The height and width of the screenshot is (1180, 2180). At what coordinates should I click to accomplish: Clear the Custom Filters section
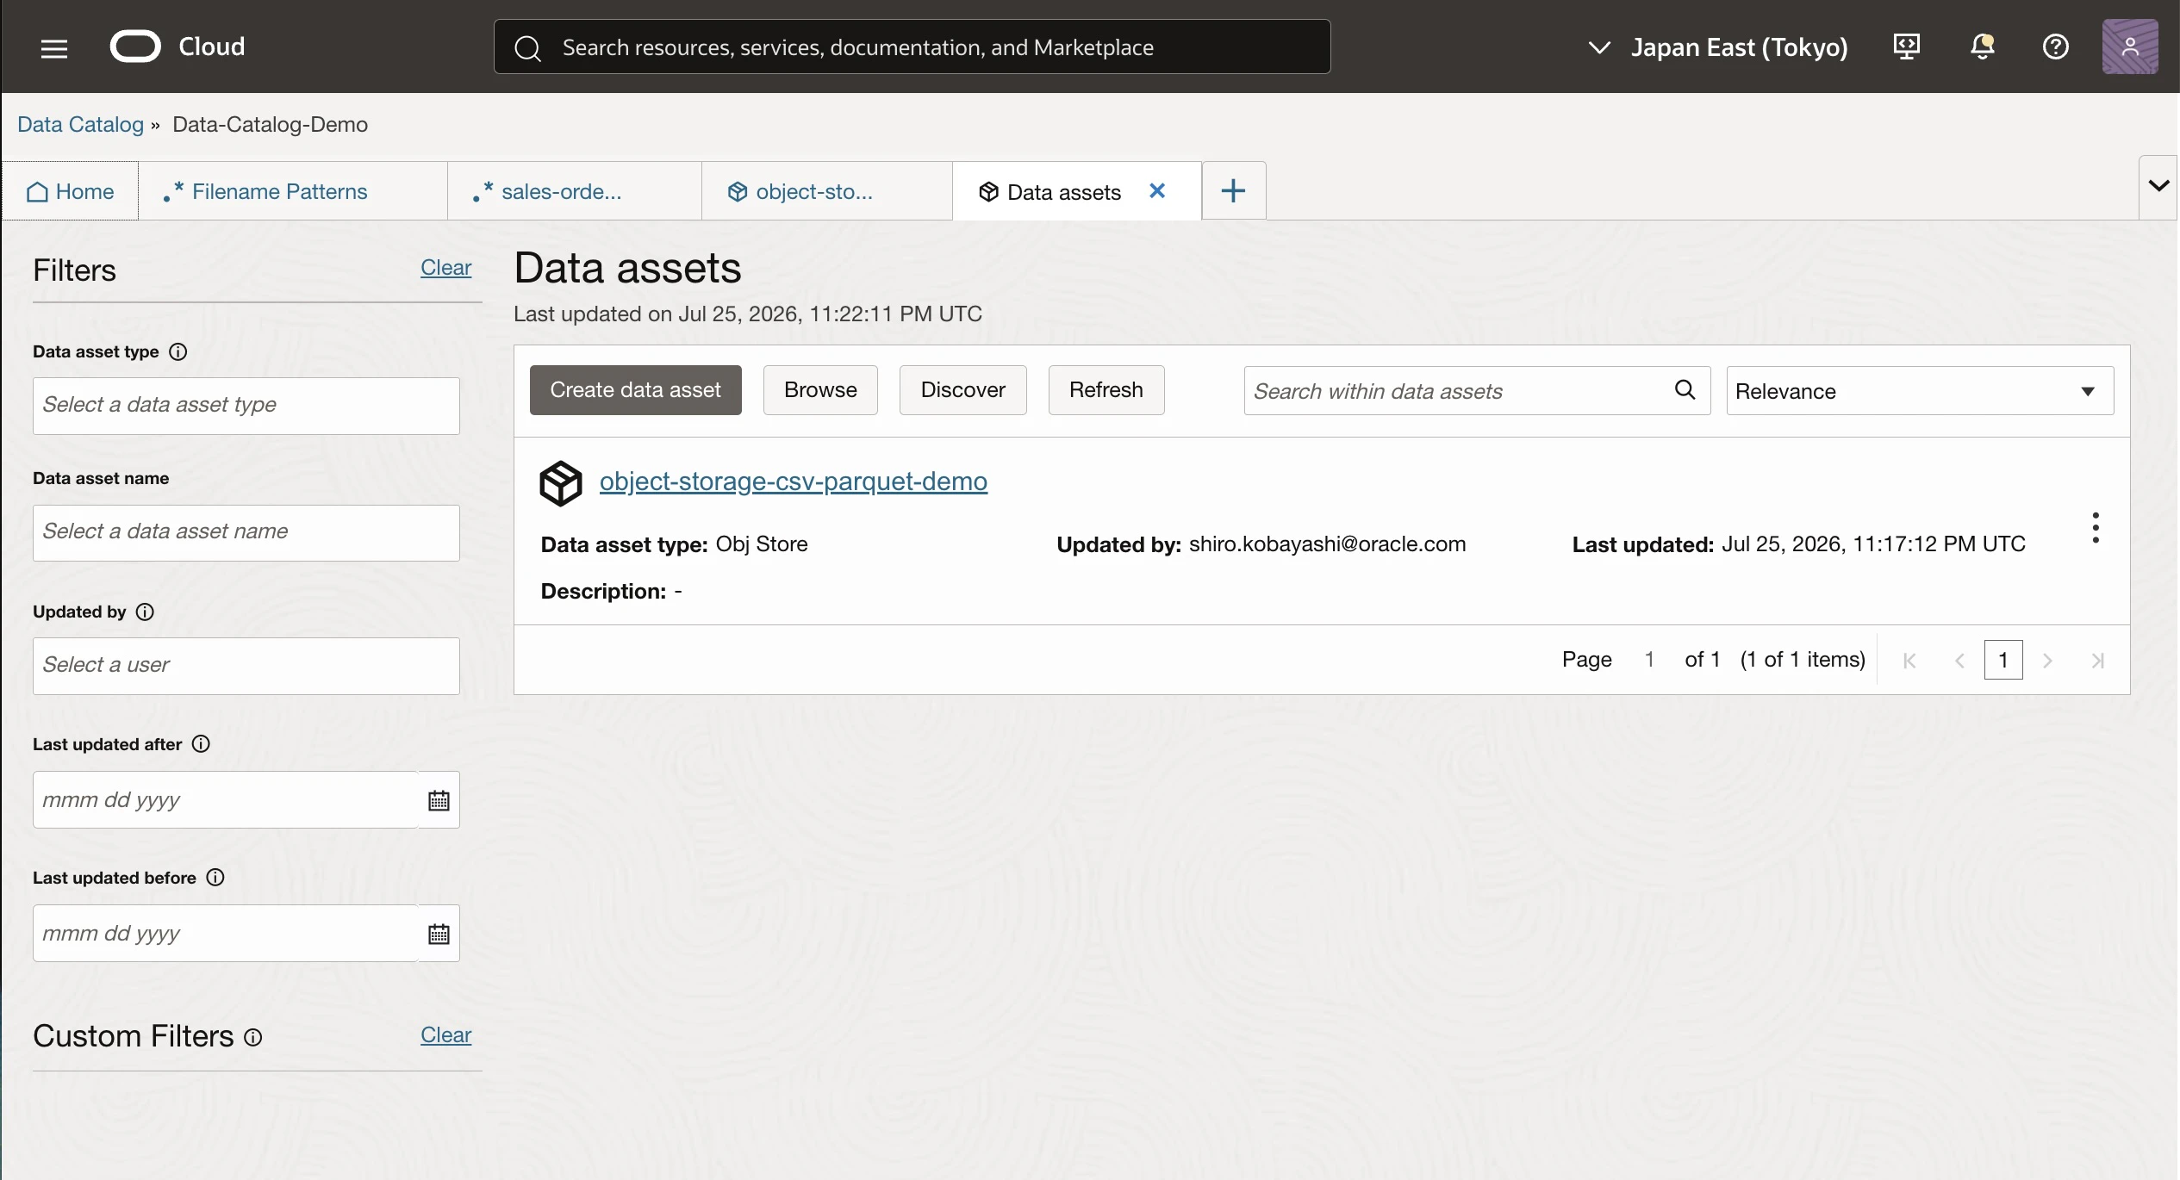[x=445, y=1034]
